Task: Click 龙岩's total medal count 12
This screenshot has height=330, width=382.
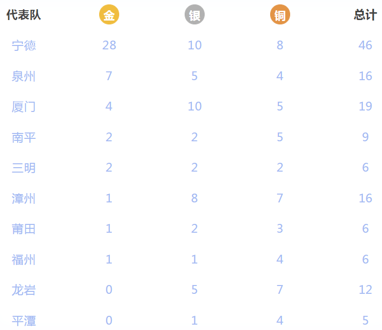Action: point(365,290)
